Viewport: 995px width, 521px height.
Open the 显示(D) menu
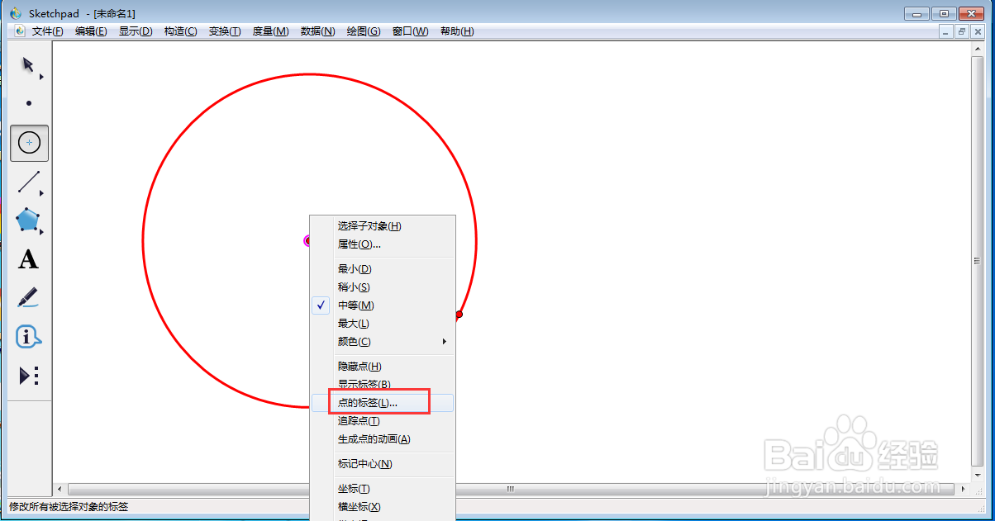(136, 31)
